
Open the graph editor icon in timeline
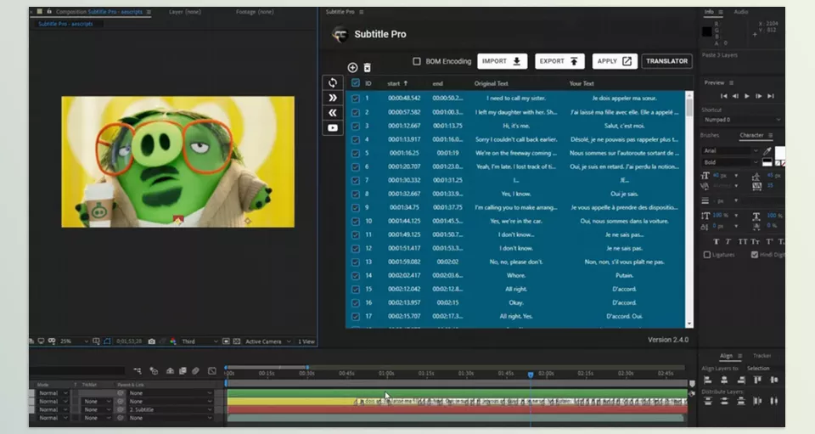[212, 370]
